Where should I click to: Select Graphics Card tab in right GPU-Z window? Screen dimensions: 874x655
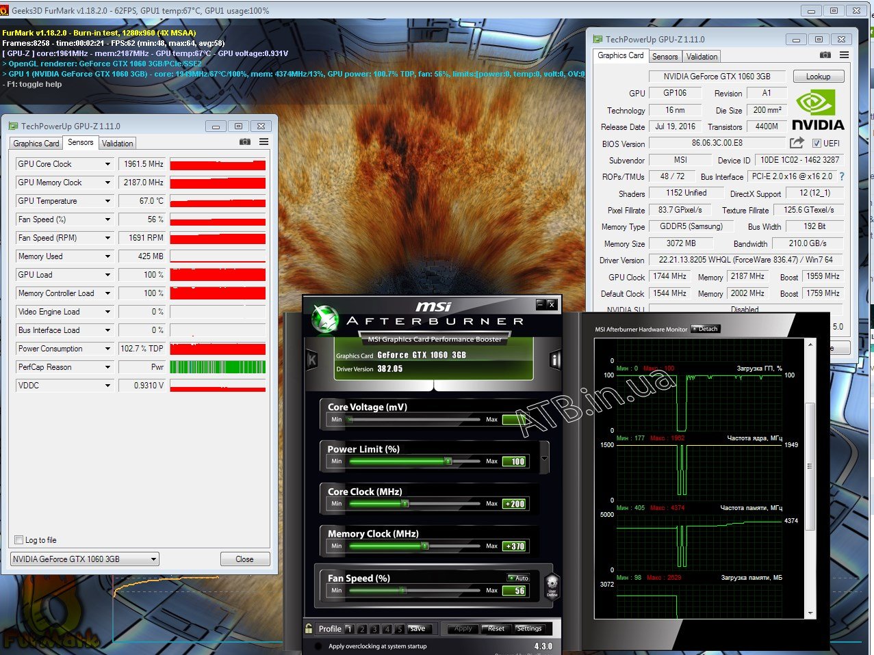(x=621, y=55)
